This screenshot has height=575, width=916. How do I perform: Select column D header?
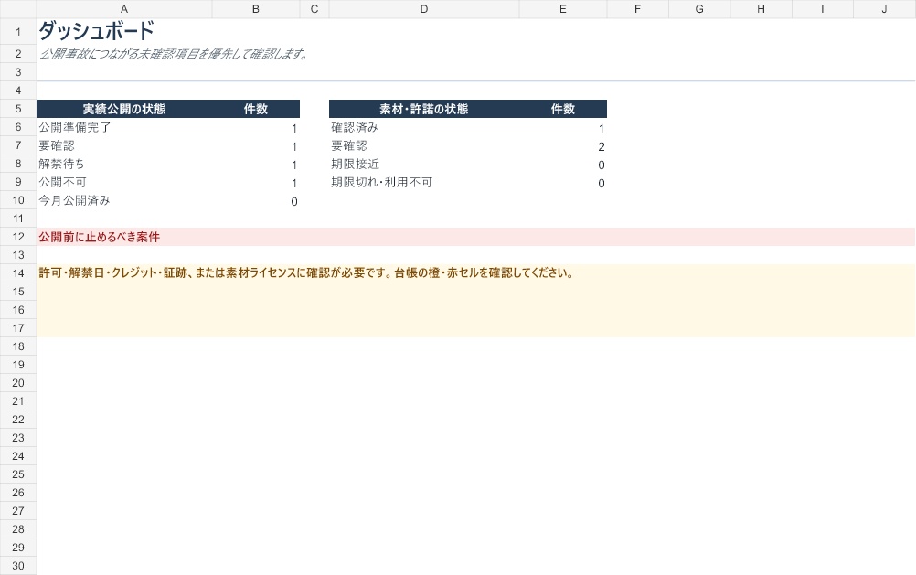click(x=423, y=9)
